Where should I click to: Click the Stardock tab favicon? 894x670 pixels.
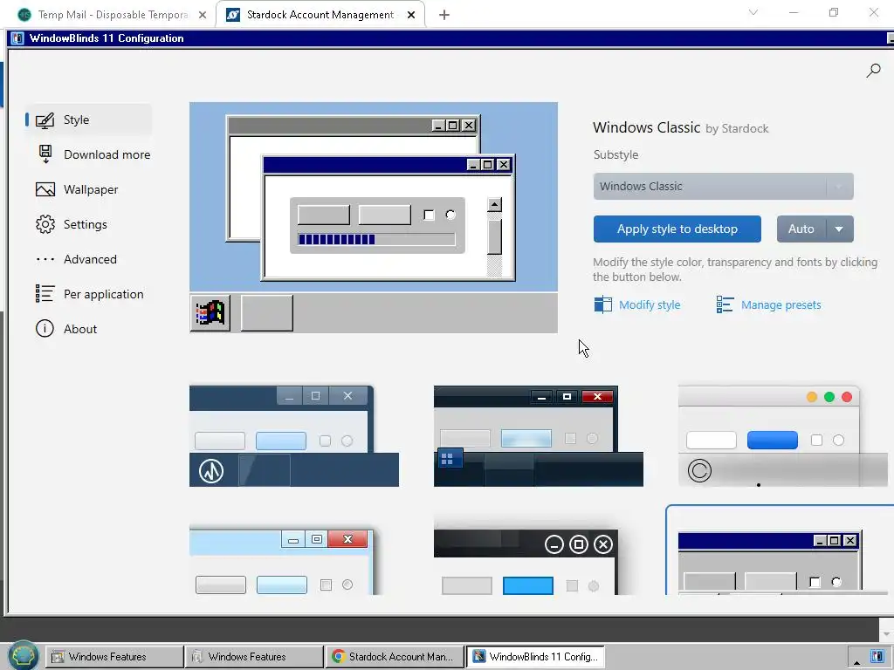(x=232, y=15)
